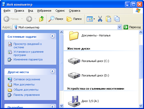This screenshot has width=144, height=109.
Task: Click add/remove programs icon
Action: (x=10, y=52)
